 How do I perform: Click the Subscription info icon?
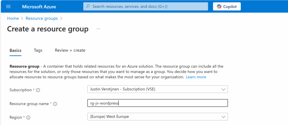point(38,90)
